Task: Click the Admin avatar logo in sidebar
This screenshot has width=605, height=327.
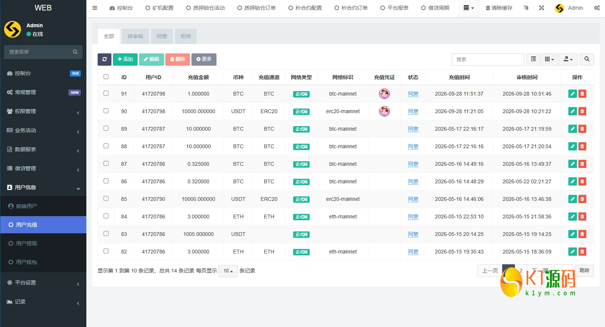Action: (13, 29)
